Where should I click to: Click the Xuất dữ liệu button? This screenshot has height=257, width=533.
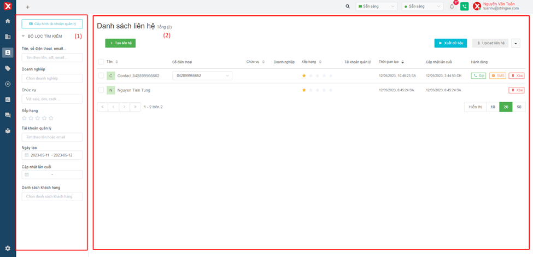450,43
